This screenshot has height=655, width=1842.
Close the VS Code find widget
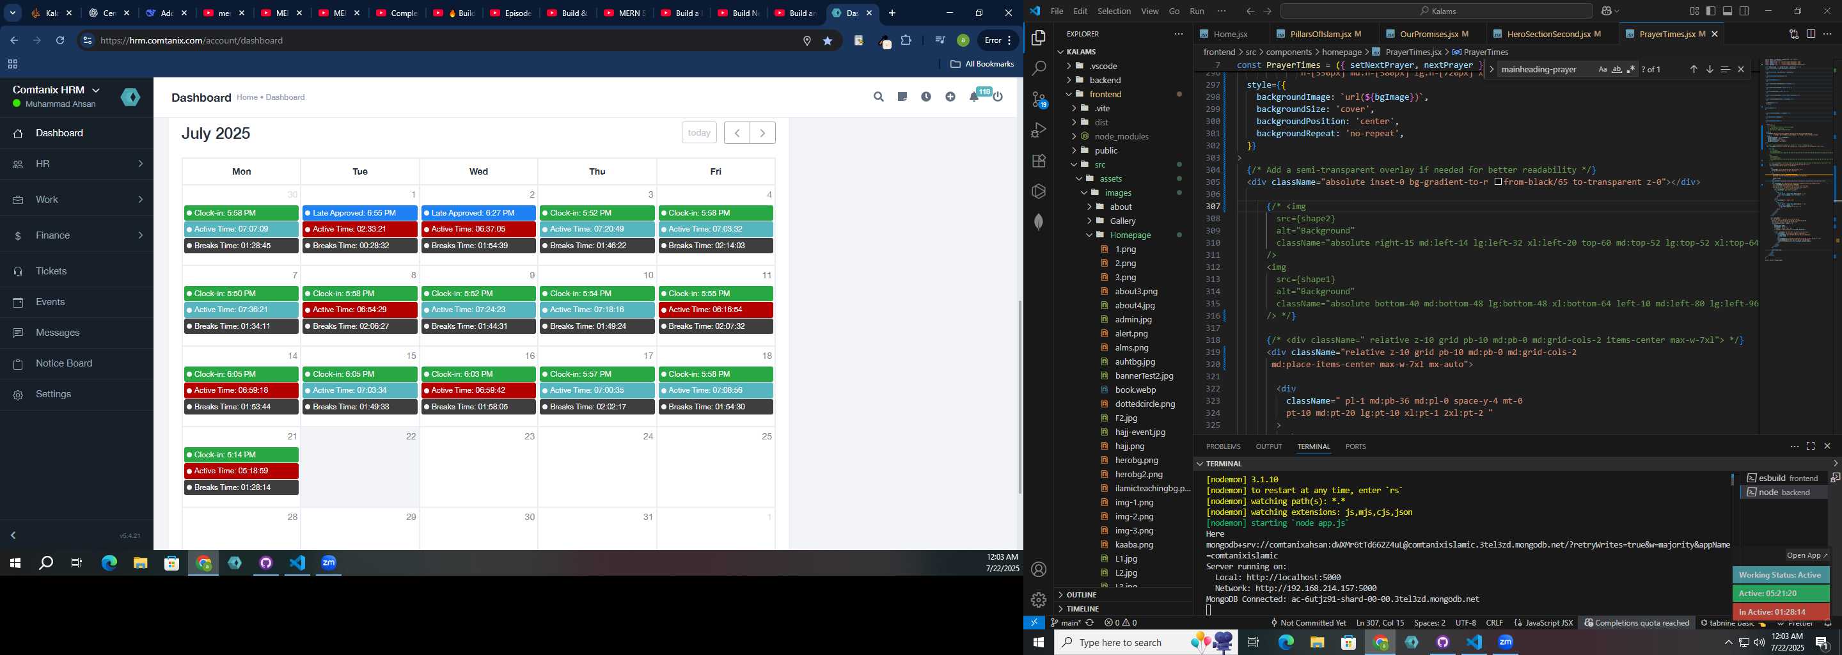click(x=1741, y=69)
